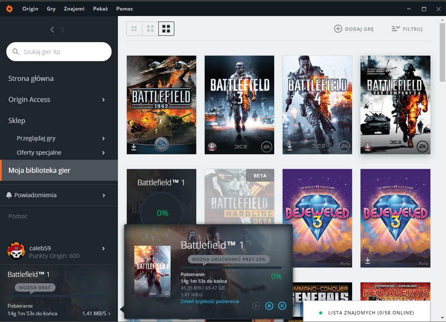446x322 pixels.
Task: Open the Pomoc menu in the menu bar
Action: 125,9
